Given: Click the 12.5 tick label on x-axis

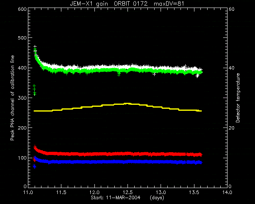Looking at the screenshot, I should pos(127,192).
